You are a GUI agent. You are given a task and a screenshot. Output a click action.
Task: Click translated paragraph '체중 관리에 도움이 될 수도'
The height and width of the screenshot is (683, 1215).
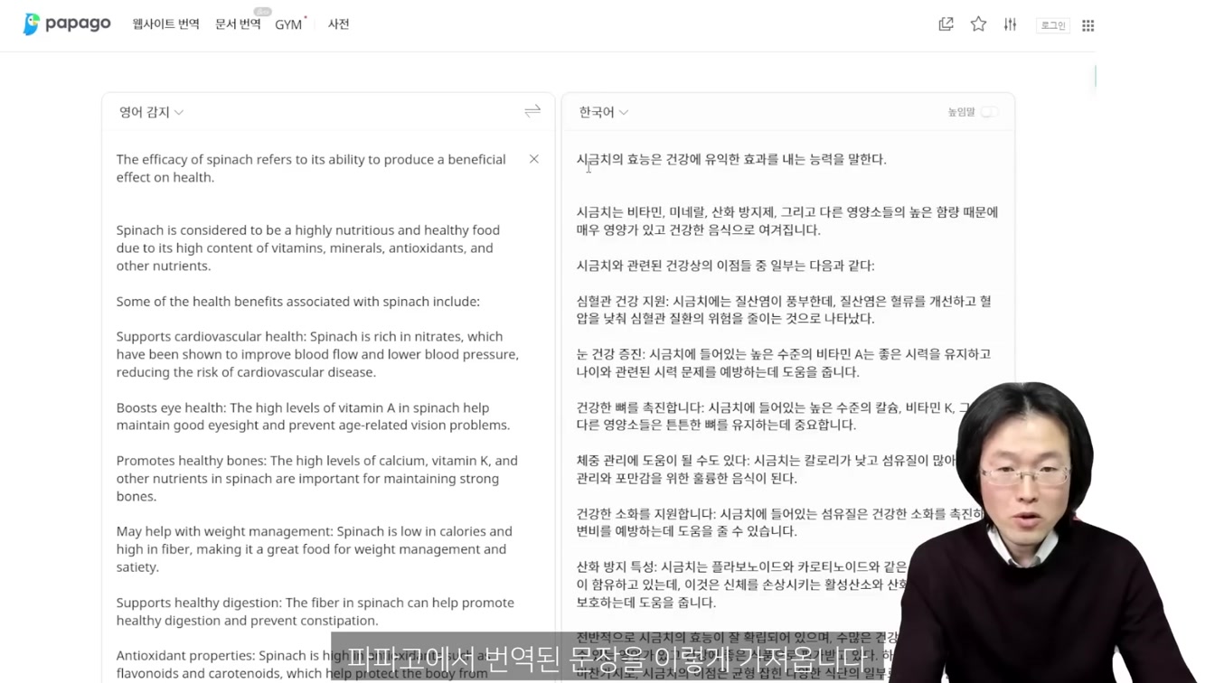(767, 469)
